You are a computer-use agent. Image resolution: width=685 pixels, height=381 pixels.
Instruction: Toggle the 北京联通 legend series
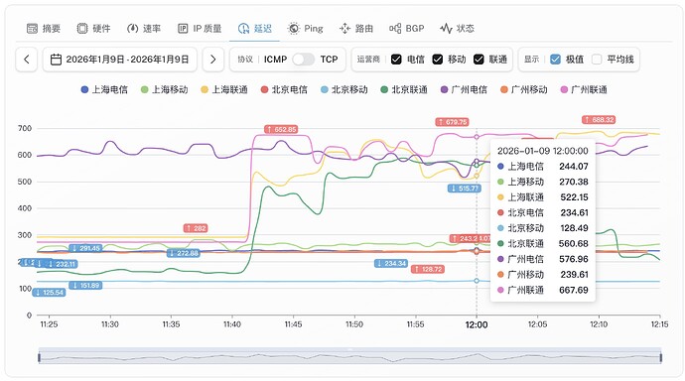point(404,90)
